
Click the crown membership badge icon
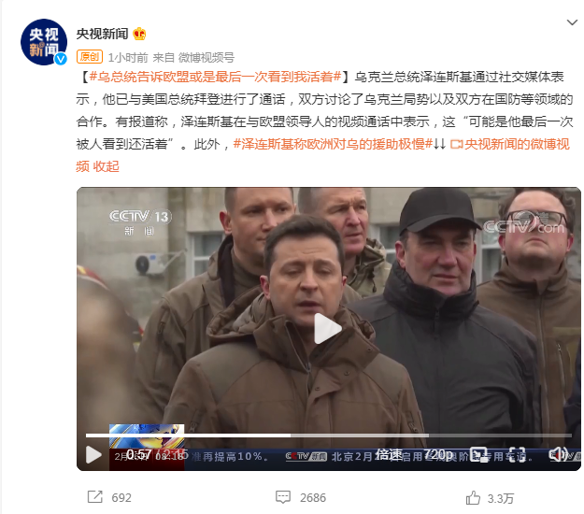click(139, 34)
